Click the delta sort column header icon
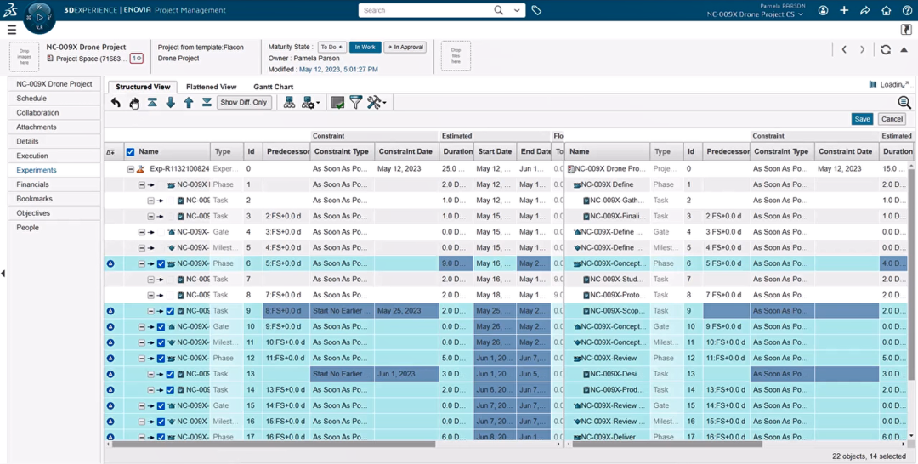 pos(110,151)
